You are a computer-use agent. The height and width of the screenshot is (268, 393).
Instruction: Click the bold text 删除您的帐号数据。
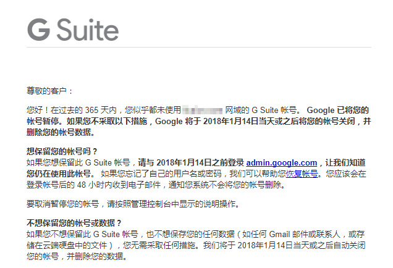pyautogui.click(x=61, y=132)
